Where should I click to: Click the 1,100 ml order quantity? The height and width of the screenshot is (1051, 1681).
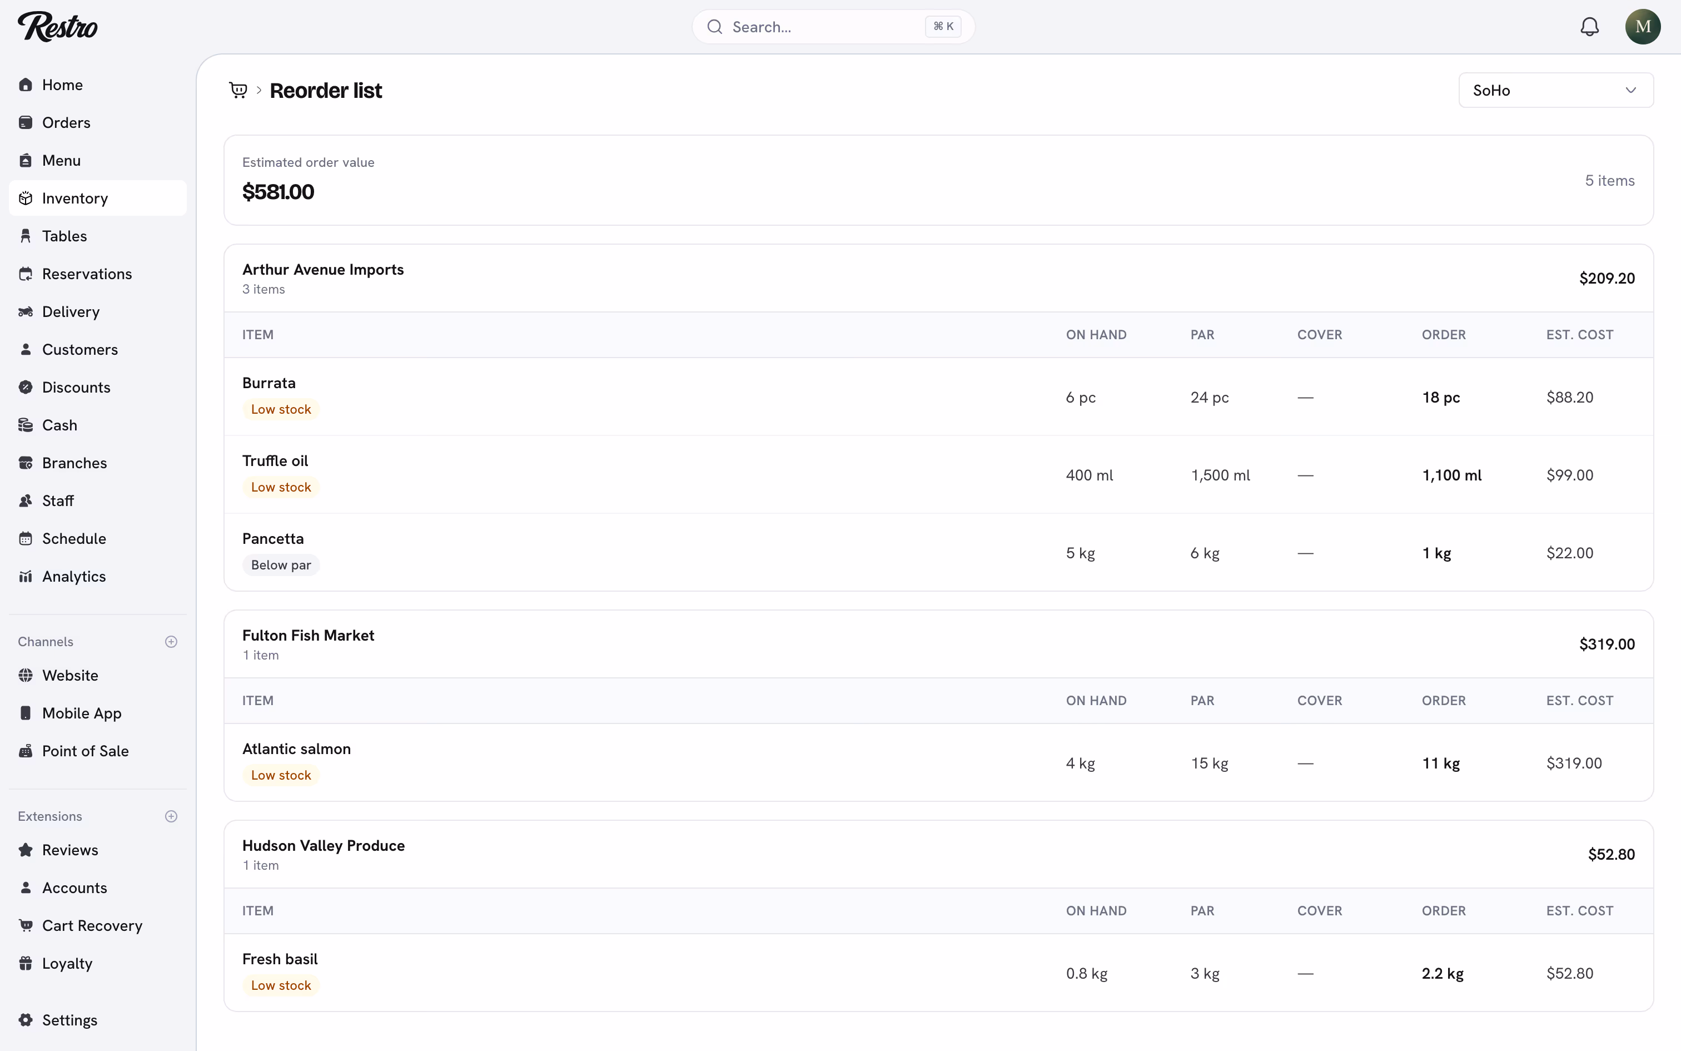click(x=1452, y=475)
